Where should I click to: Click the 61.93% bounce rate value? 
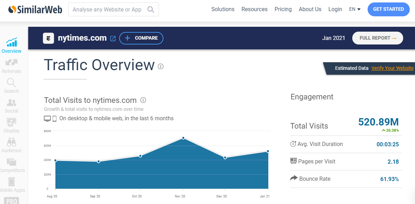[x=390, y=179]
